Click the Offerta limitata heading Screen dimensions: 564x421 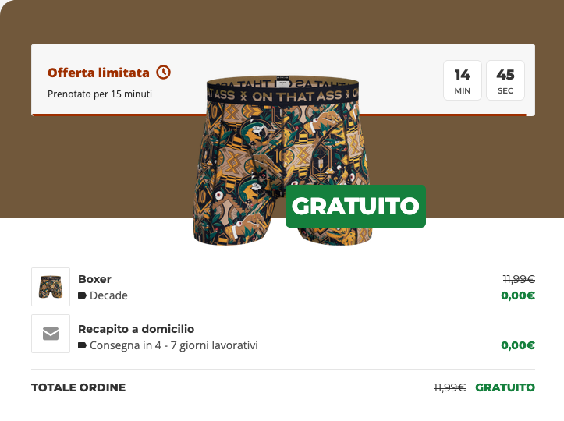98,73
